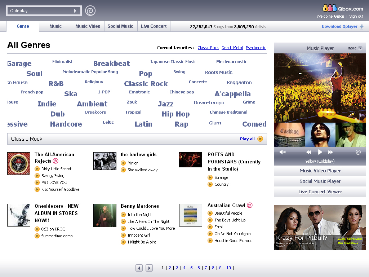Play the song Country
This screenshot has height=277, width=369.
pos(210,184)
